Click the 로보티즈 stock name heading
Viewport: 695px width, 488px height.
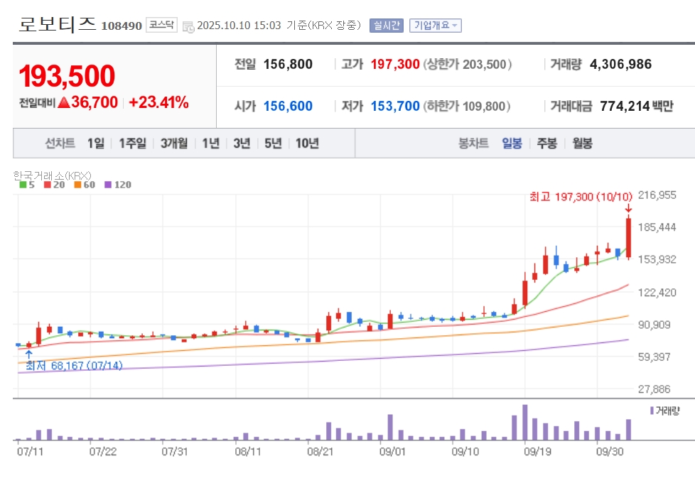coord(57,24)
